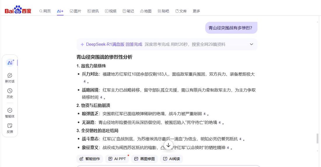Click the heading 3. 全员牺牲的悲壮结局

[x=97, y=130]
